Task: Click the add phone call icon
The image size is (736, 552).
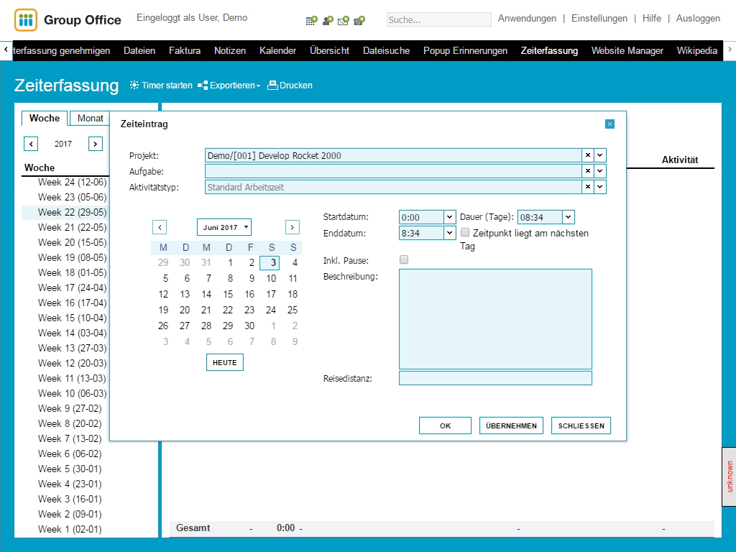Action: (359, 20)
